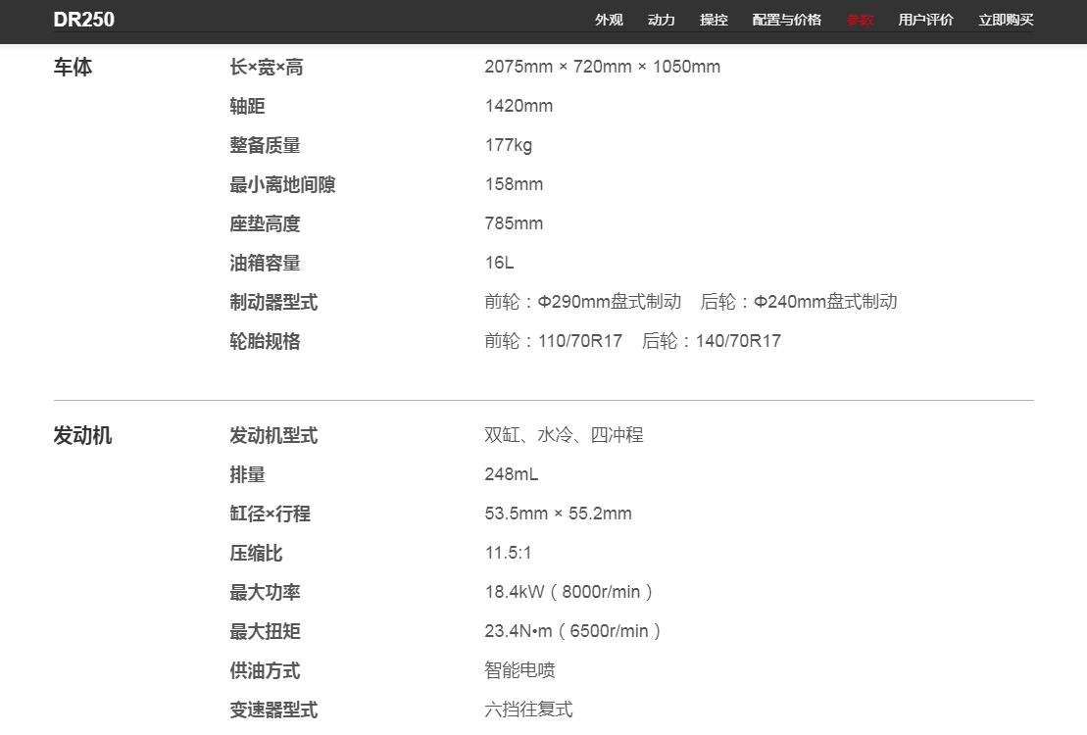Image resolution: width=1087 pixels, height=735 pixels.
Task: Select the 车体 section heading
Action: click(73, 68)
